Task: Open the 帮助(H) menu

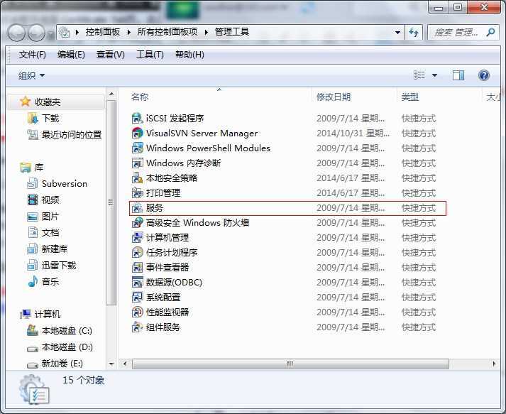Action: (189, 54)
